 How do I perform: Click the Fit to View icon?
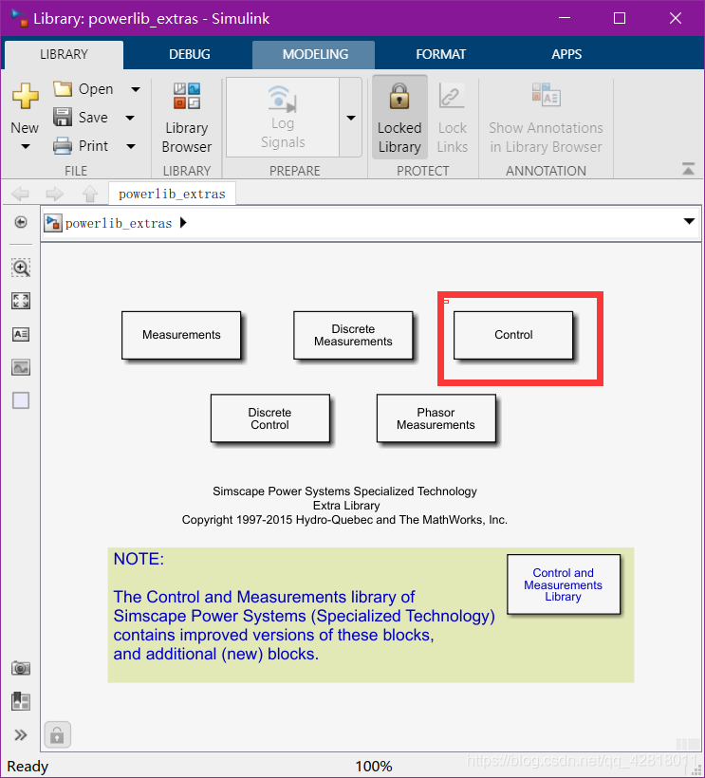click(x=21, y=301)
